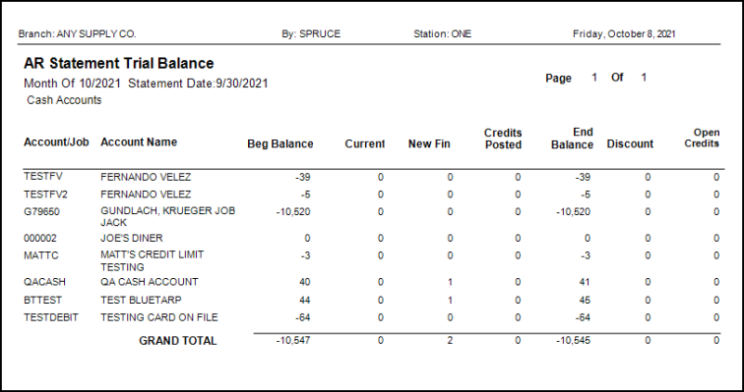Click the GRAND TOTAL label
The image size is (744, 392).
tap(178, 341)
